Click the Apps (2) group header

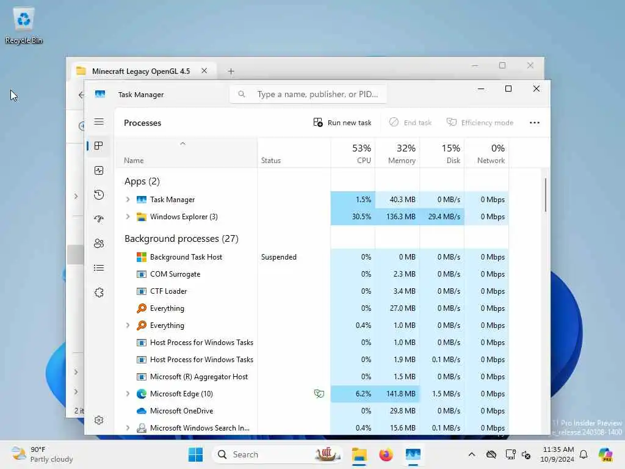[x=142, y=181]
